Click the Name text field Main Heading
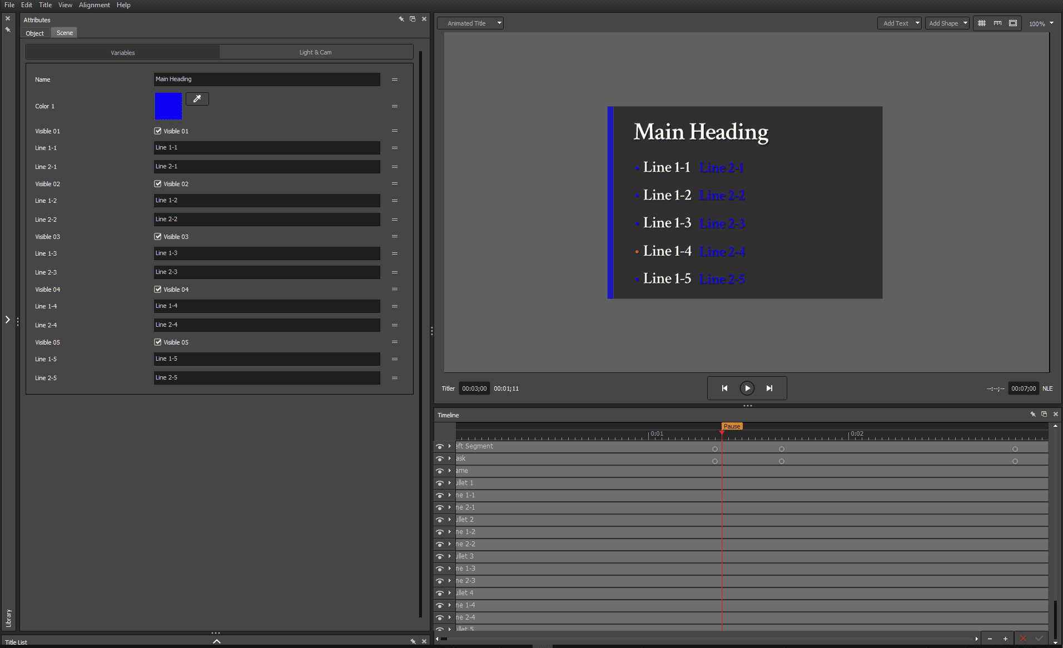Image resolution: width=1063 pixels, height=648 pixels. pos(267,79)
